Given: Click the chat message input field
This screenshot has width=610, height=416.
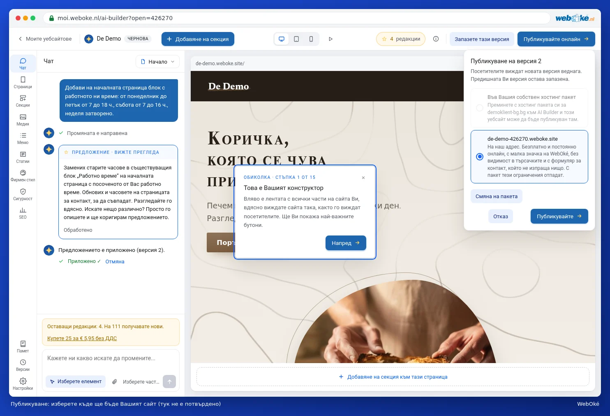Looking at the screenshot, I should (x=111, y=359).
